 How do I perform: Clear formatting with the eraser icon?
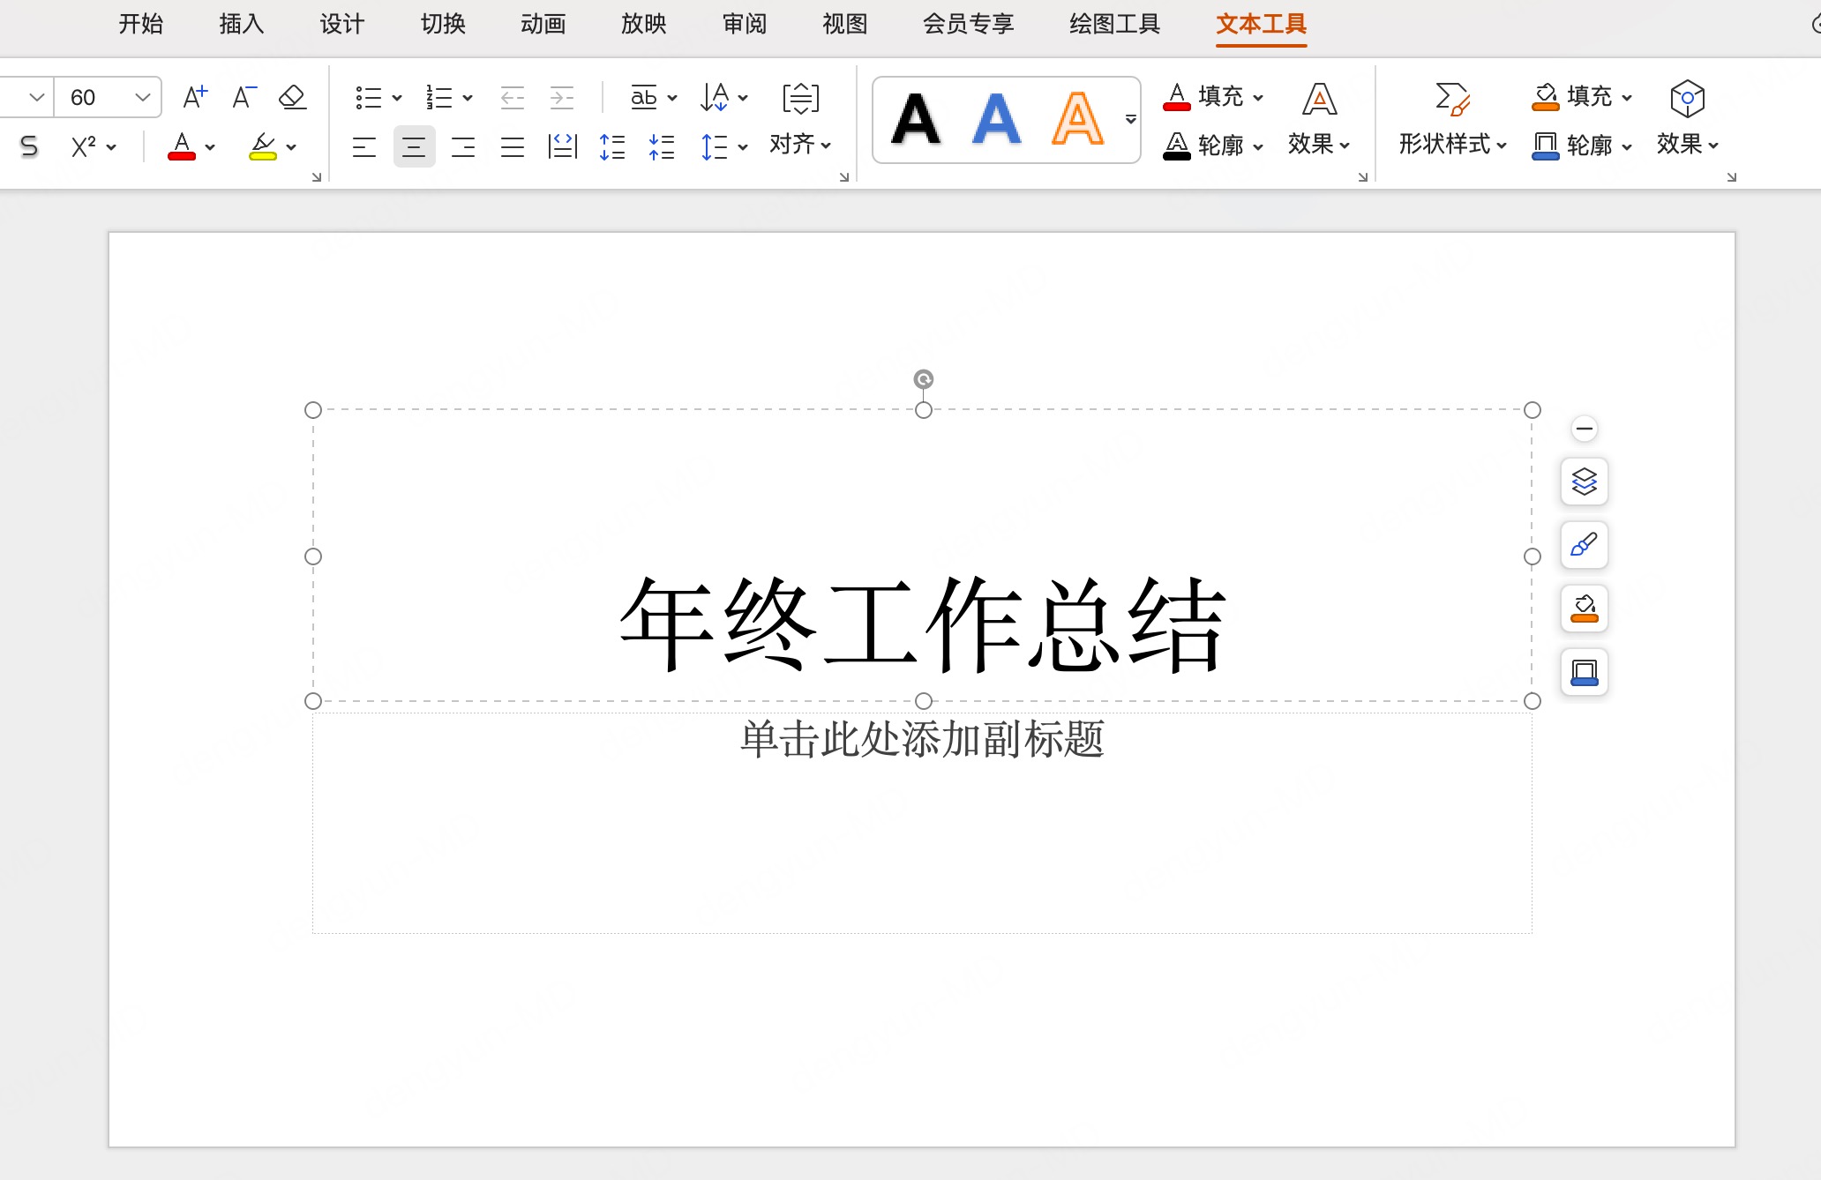pyautogui.click(x=293, y=97)
